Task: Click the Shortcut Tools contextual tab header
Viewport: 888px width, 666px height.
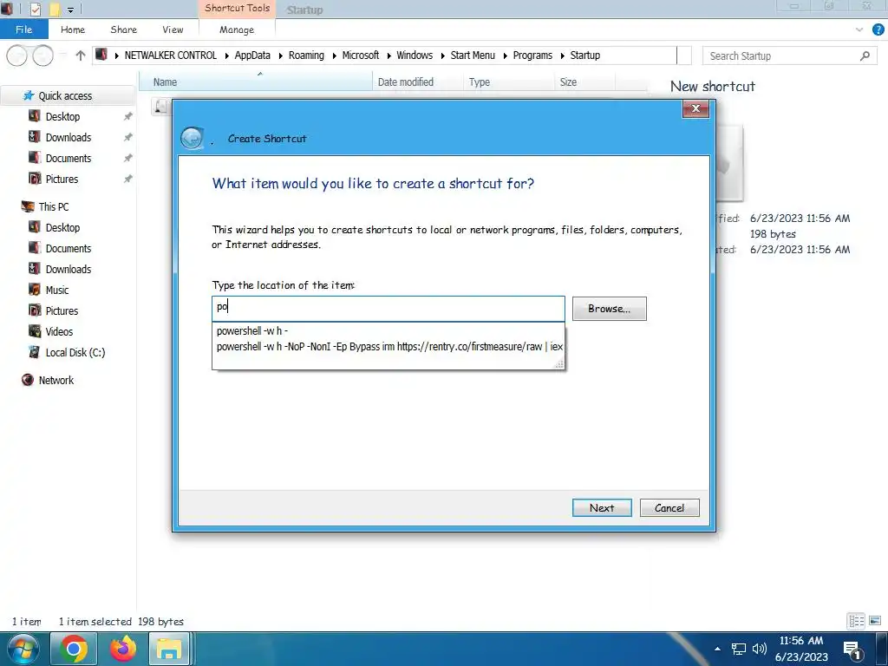Action: pyautogui.click(x=238, y=8)
